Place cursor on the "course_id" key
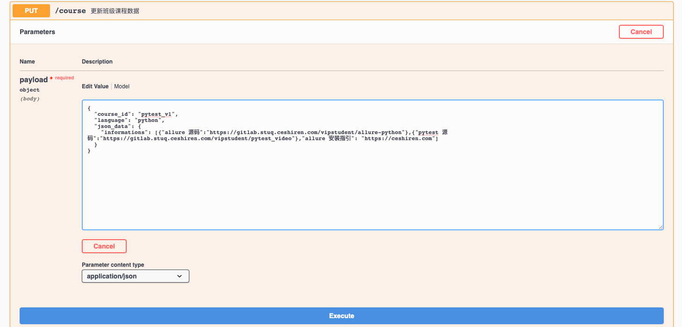The image size is (682, 327). tap(113, 114)
